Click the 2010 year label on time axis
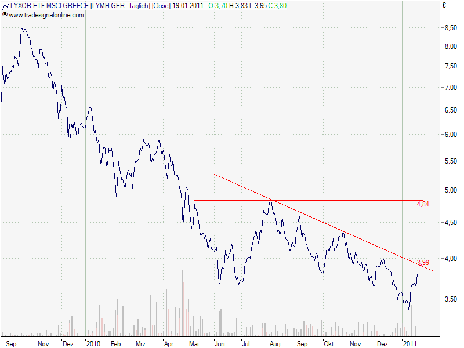464x348 pixels. click(93, 344)
